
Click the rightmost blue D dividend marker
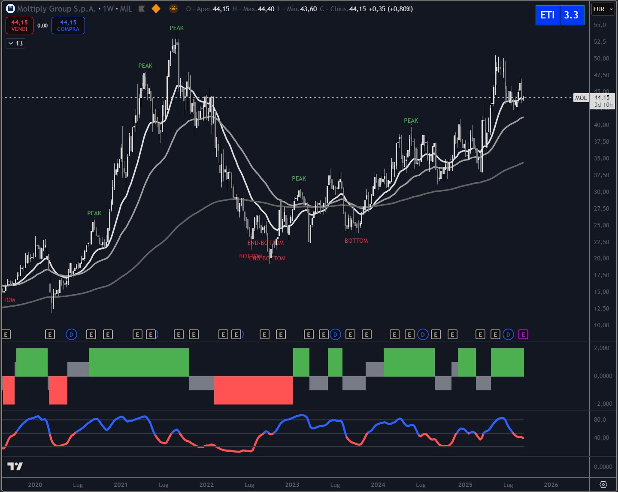(508, 335)
